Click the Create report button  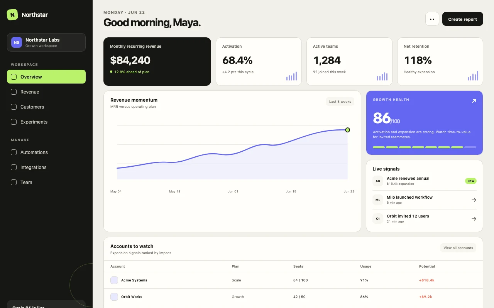pyautogui.click(x=463, y=19)
